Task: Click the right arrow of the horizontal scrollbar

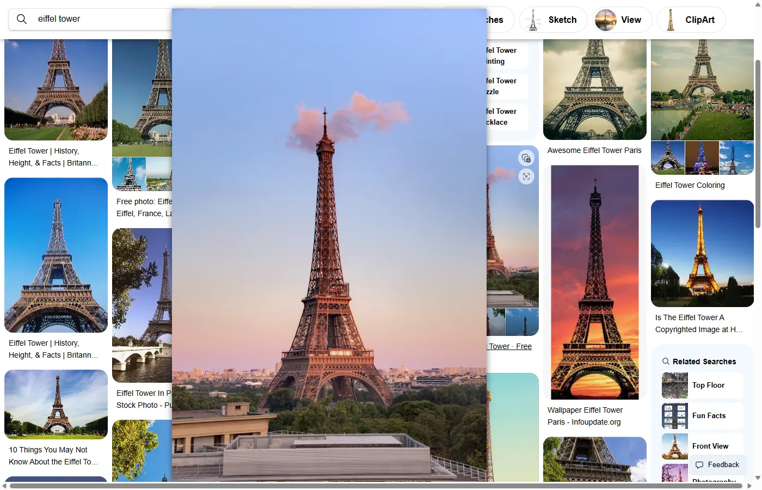Action: (749, 486)
